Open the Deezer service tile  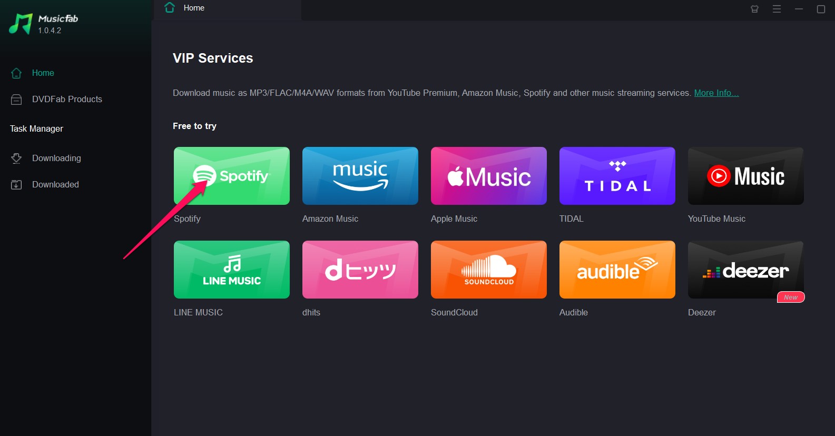(746, 270)
